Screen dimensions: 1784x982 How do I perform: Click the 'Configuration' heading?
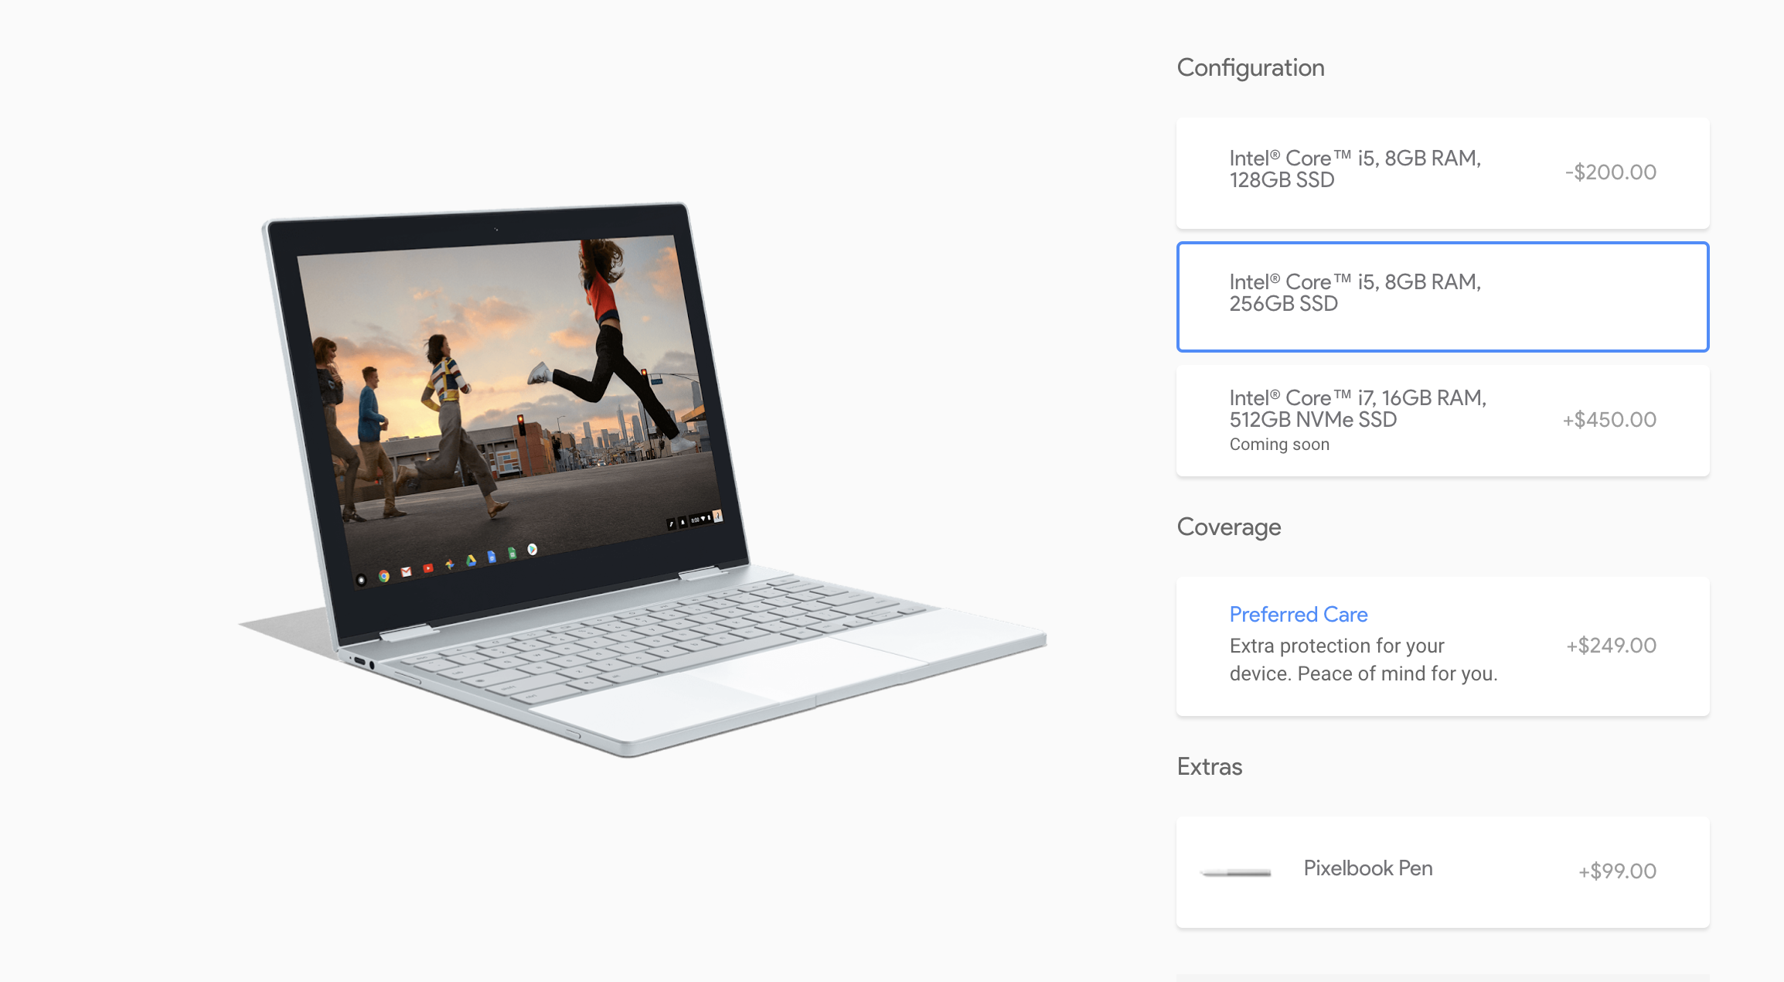coord(1250,68)
